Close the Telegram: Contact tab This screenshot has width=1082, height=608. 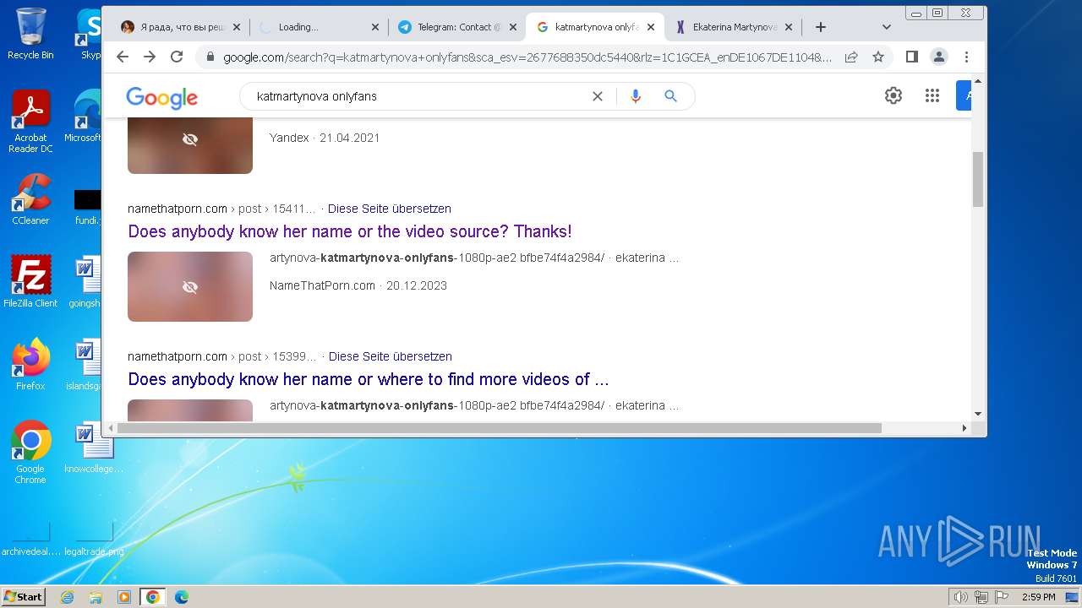tap(513, 27)
